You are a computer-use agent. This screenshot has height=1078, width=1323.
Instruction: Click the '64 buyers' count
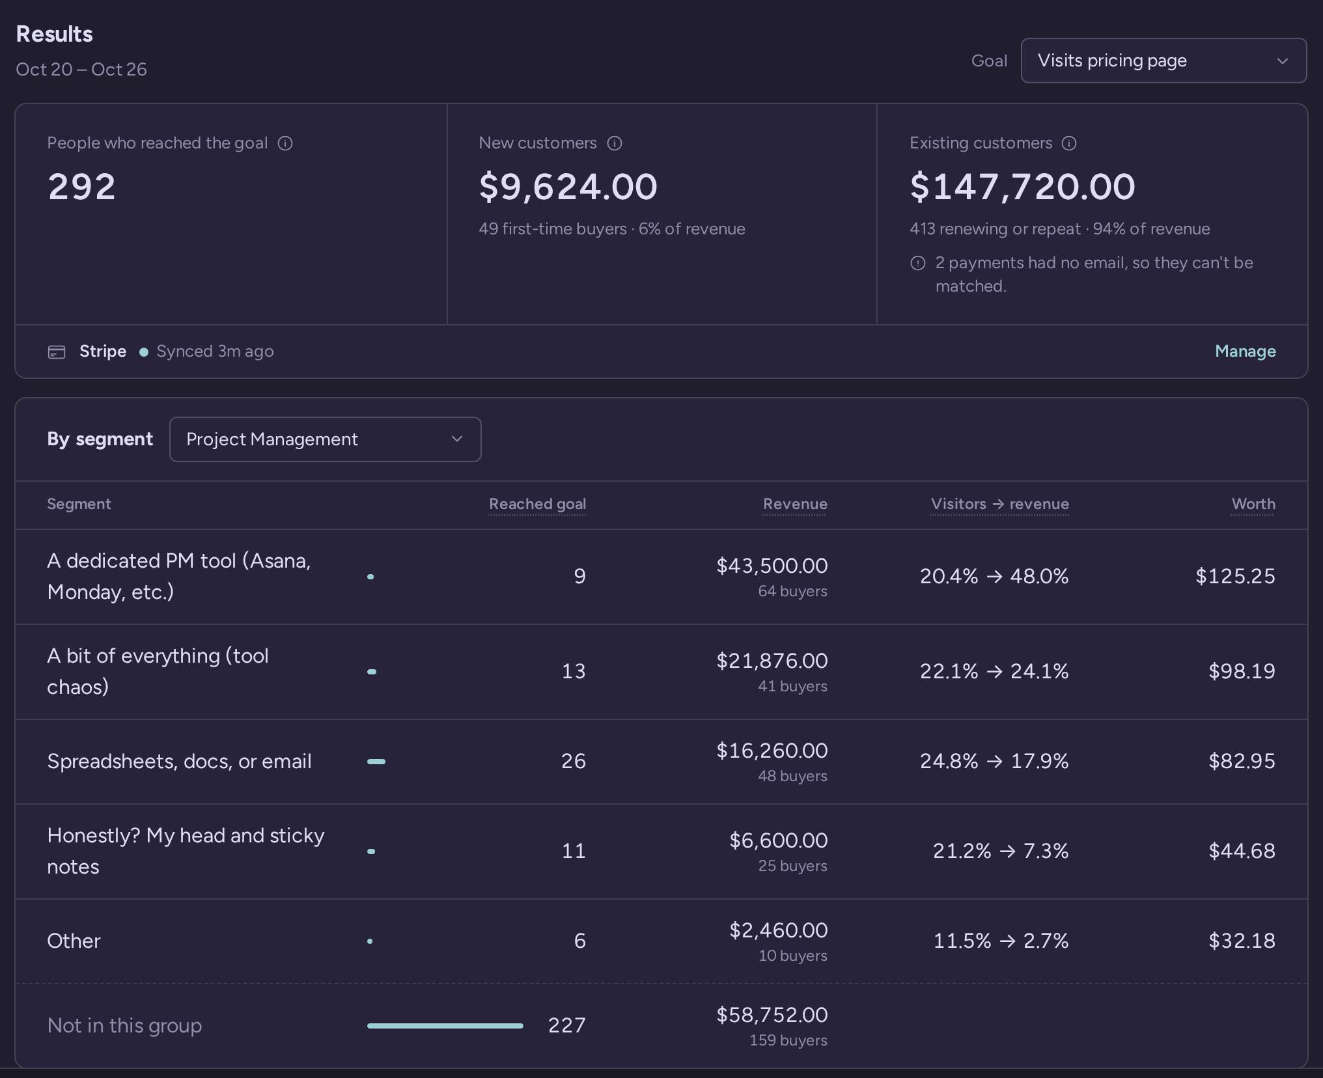(x=792, y=591)
